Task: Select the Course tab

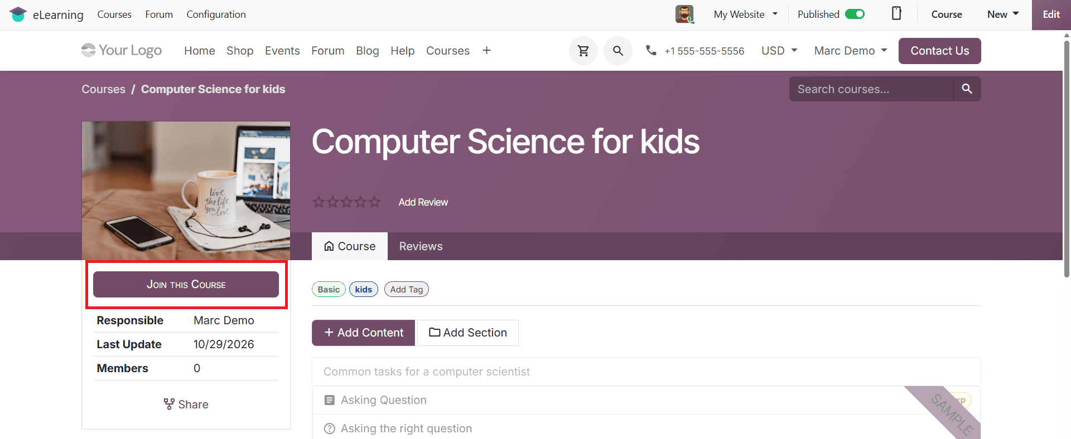Action: pyautogui.click(x=350, y=246)
